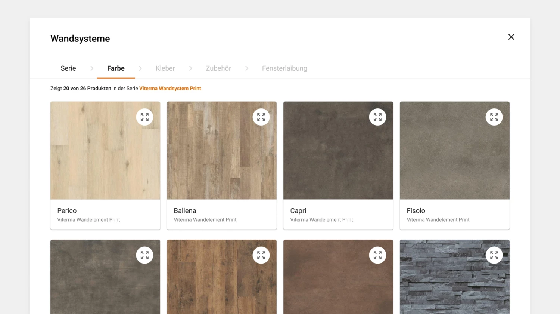Click the chevron between Kleber and Zubehör
This screenshot has width=560, height=314.
(190, 68)
